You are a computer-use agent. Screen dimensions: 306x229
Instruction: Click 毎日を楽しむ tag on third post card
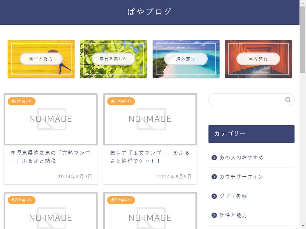coord(21,200)
